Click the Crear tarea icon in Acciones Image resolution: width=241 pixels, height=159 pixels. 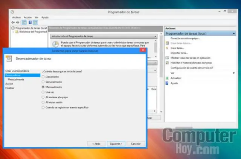pyautogui.click(x=167, y=48)
